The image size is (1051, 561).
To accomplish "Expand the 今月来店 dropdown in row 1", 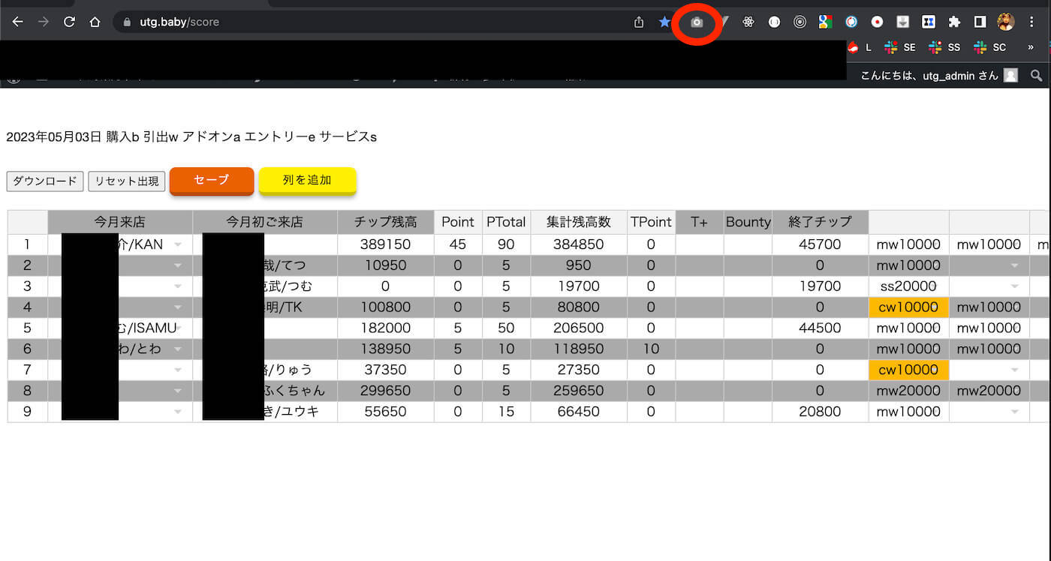I will 178,244.
